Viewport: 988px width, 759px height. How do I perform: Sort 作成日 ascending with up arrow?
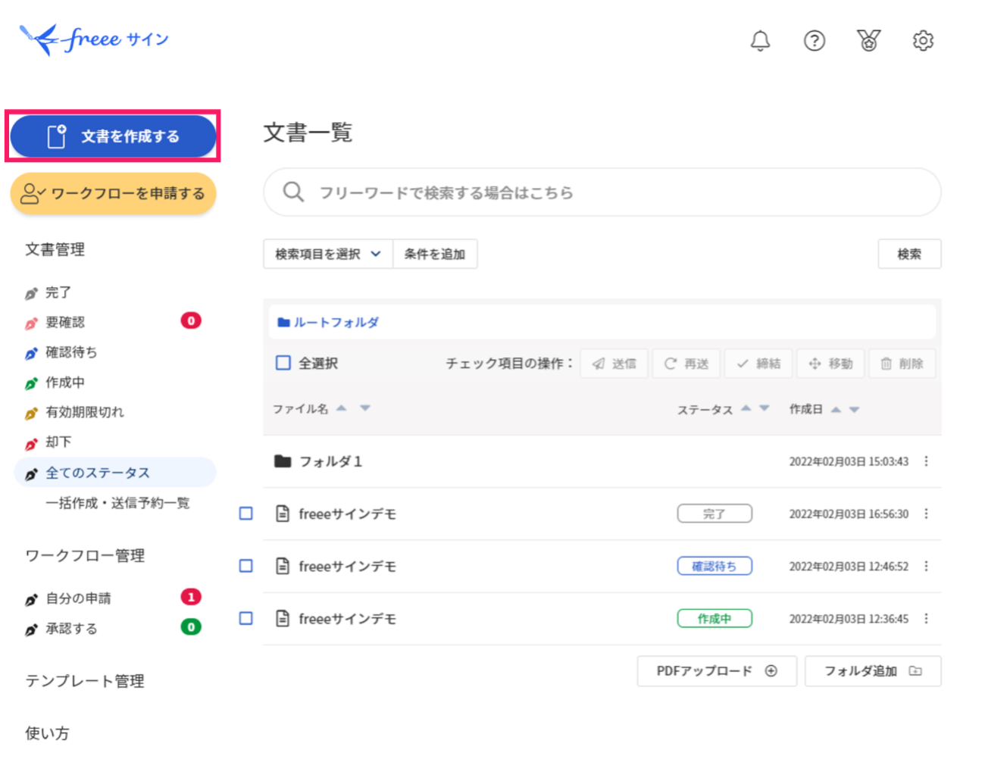[x=836, y=409]
